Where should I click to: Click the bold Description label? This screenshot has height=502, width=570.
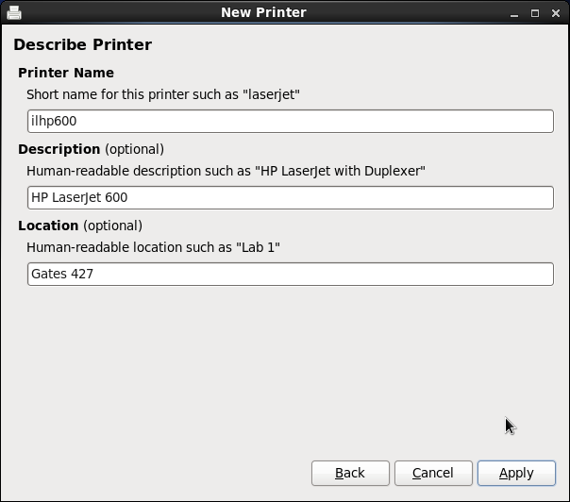point(59,149)
